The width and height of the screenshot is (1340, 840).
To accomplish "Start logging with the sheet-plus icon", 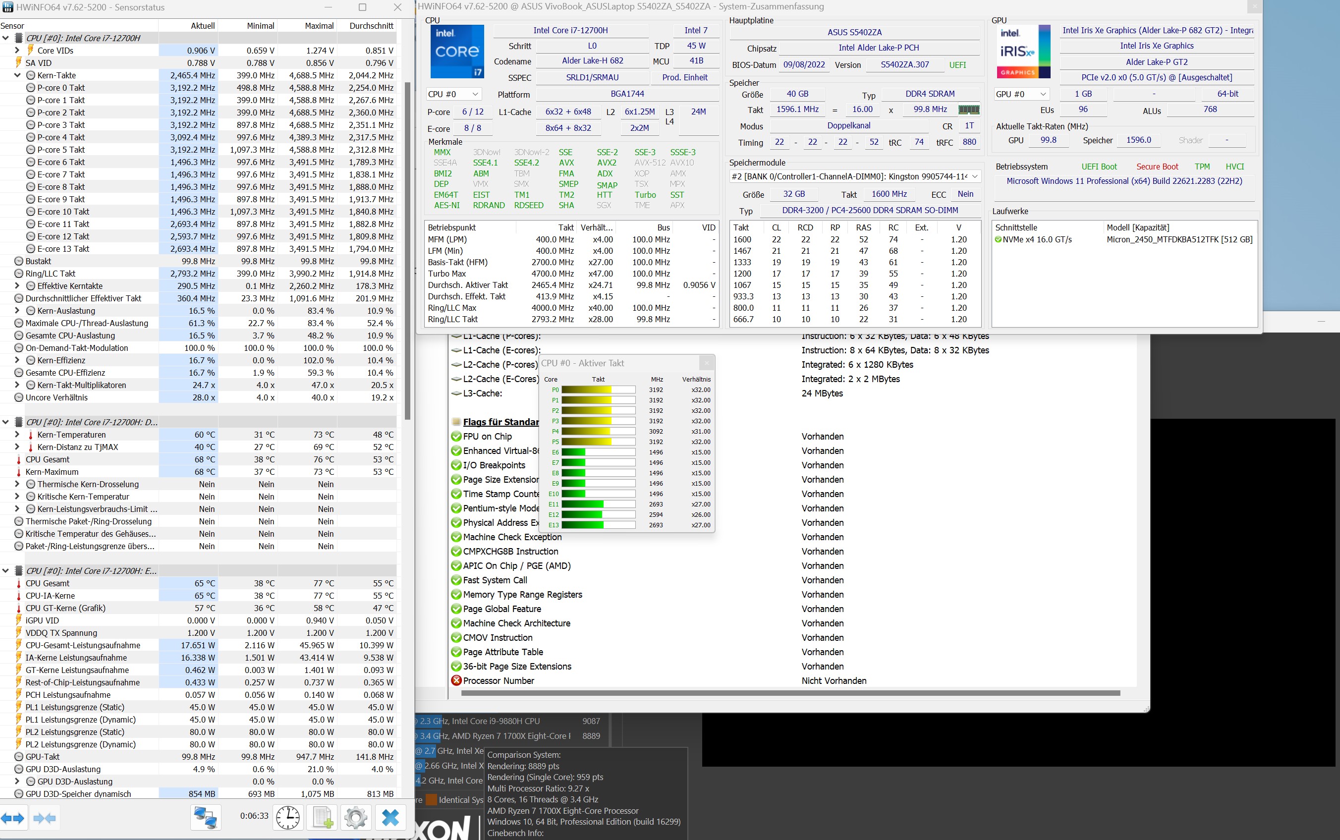I will (322, 818).
